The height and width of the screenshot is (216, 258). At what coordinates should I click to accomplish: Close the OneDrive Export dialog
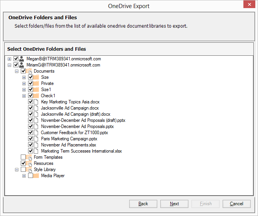click(249, 4)
